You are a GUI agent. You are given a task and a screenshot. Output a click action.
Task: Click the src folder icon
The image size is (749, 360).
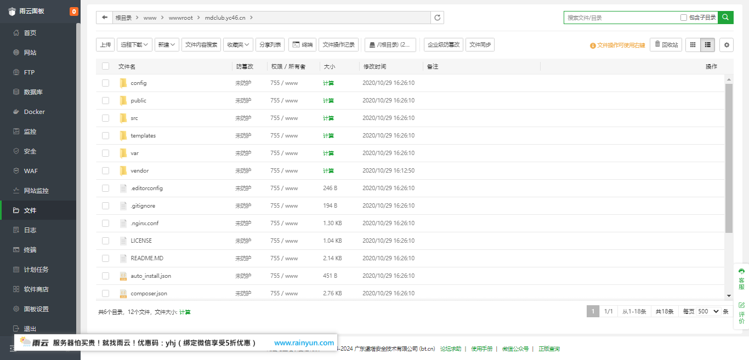[123, 118]
